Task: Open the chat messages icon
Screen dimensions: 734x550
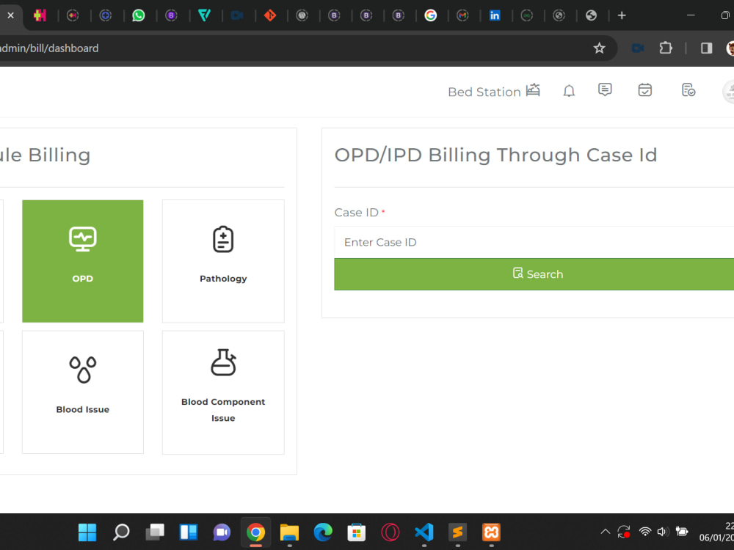Action: click(x=605, y=89)
